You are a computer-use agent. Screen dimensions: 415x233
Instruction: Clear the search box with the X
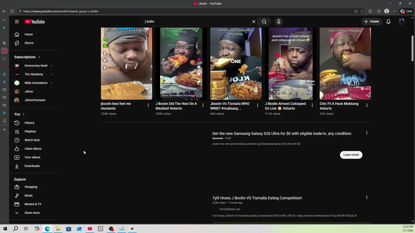[254, 22]
